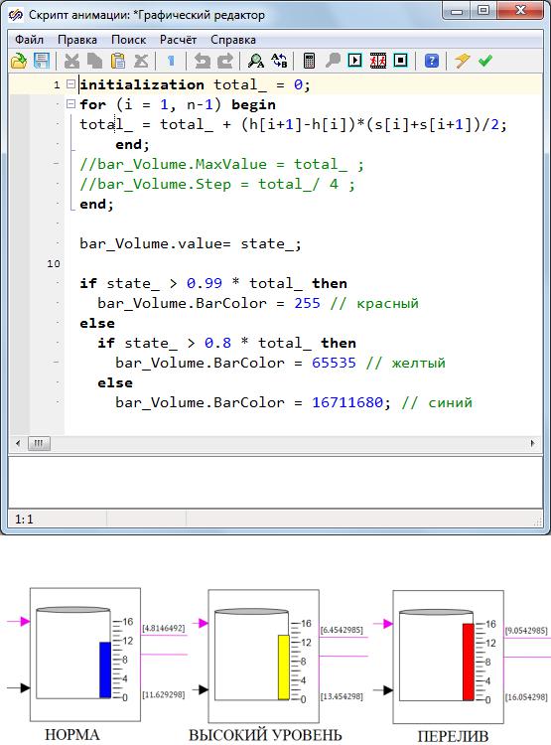Viewport: 551px width, 745px height.
Task: Maximize the script editor window
Action: coord(483,10)
